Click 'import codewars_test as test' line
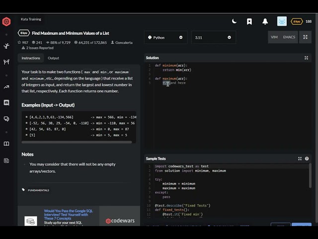The width and height of the screenshot is (318, 239). tap(182, 166)
